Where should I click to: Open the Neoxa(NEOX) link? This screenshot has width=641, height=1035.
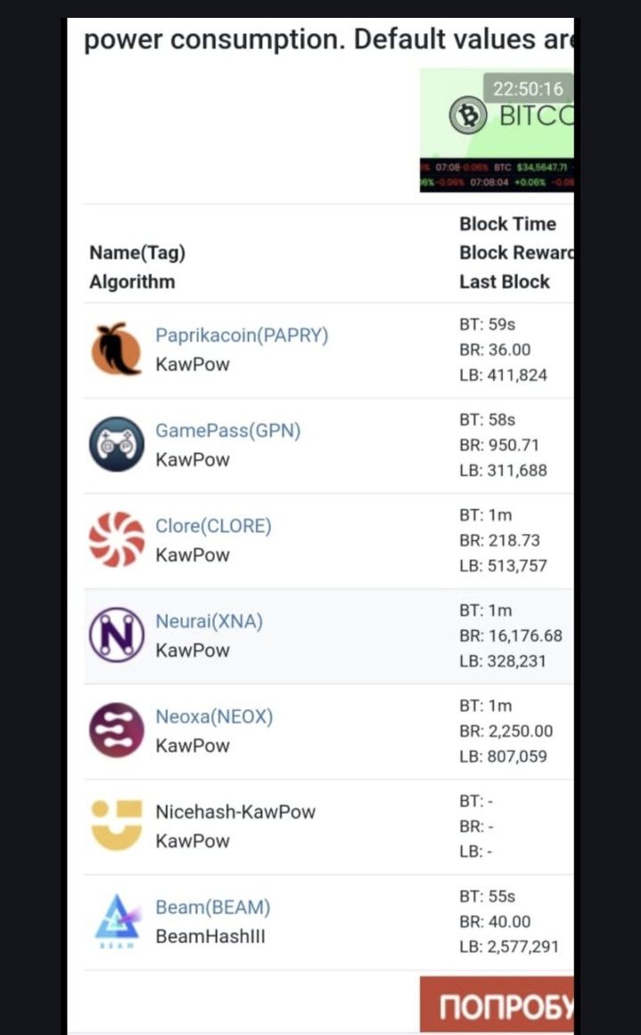[214, 716]
